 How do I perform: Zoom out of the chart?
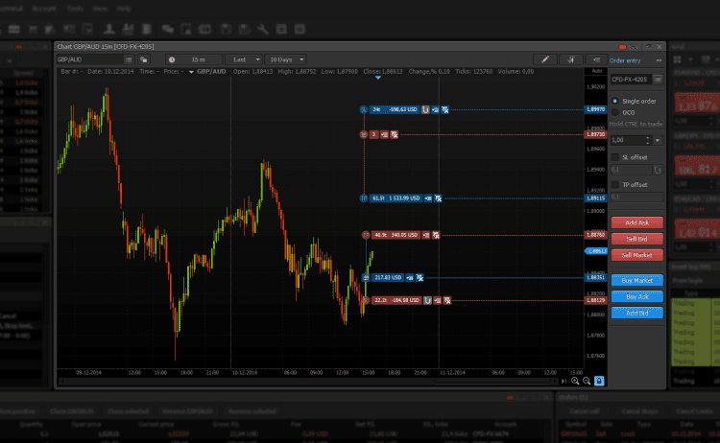[x=587, y=381]
